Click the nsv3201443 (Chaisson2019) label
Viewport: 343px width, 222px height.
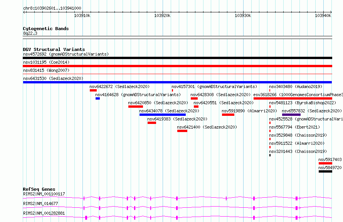tap(298, 151)
